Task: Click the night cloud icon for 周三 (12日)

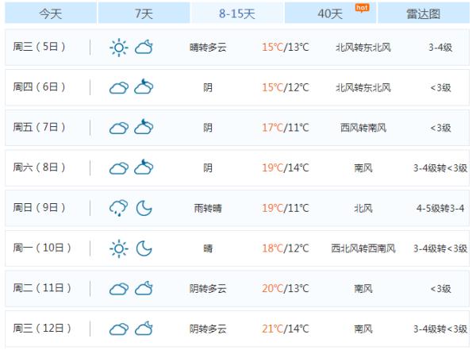Action: pos(144,329)
